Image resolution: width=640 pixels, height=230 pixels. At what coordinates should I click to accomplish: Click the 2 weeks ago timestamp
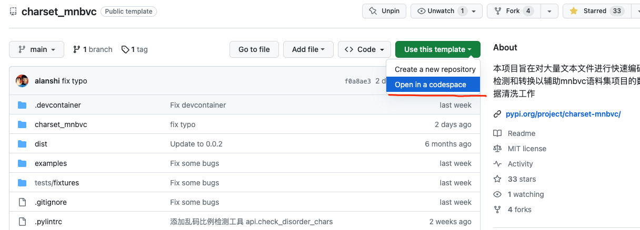click(451, 222)
